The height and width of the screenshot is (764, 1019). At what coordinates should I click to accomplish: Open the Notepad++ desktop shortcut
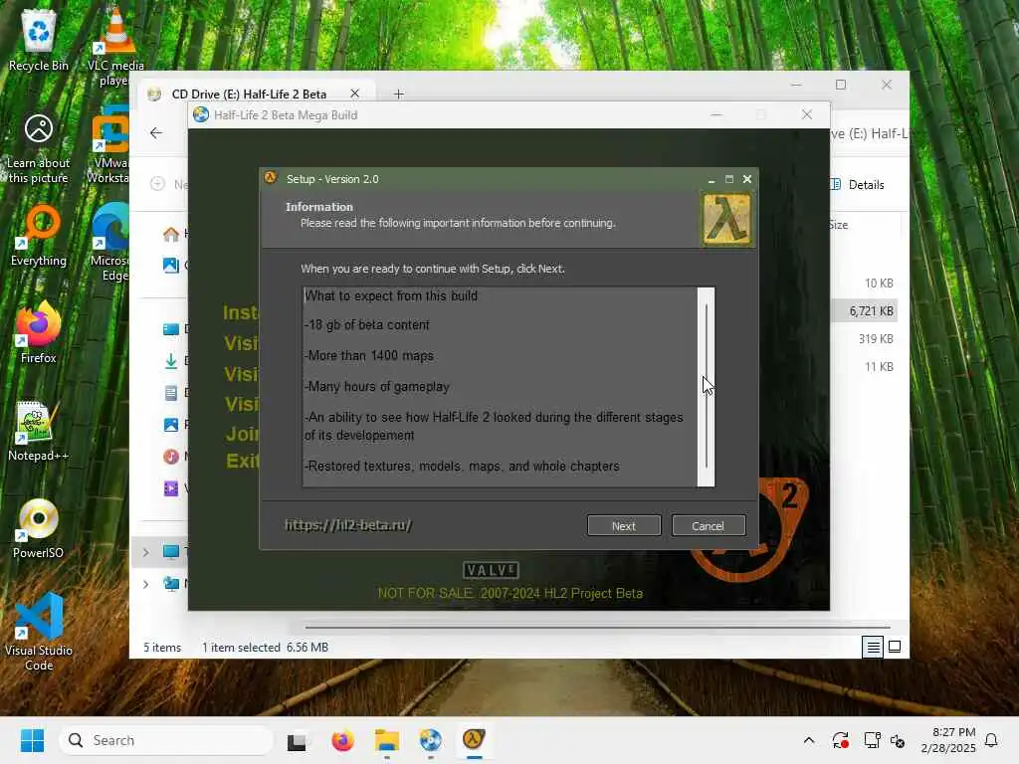pos(39,432)
